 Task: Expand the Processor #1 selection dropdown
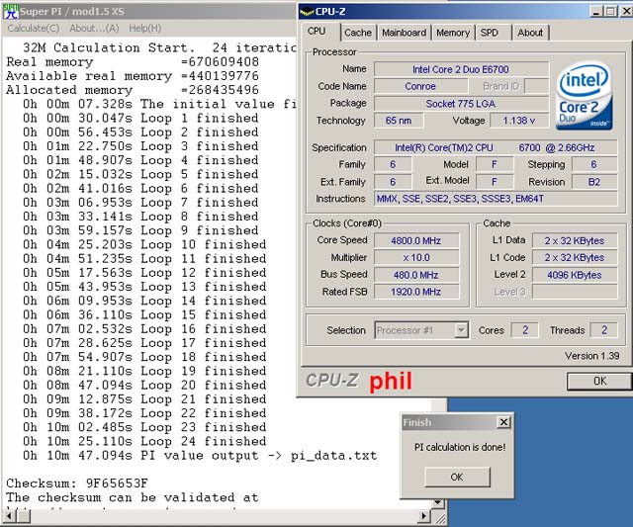[462, 330]
